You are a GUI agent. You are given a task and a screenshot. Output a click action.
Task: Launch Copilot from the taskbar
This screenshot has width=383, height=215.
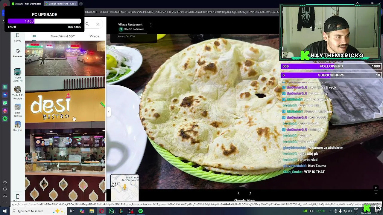(82, 211)
